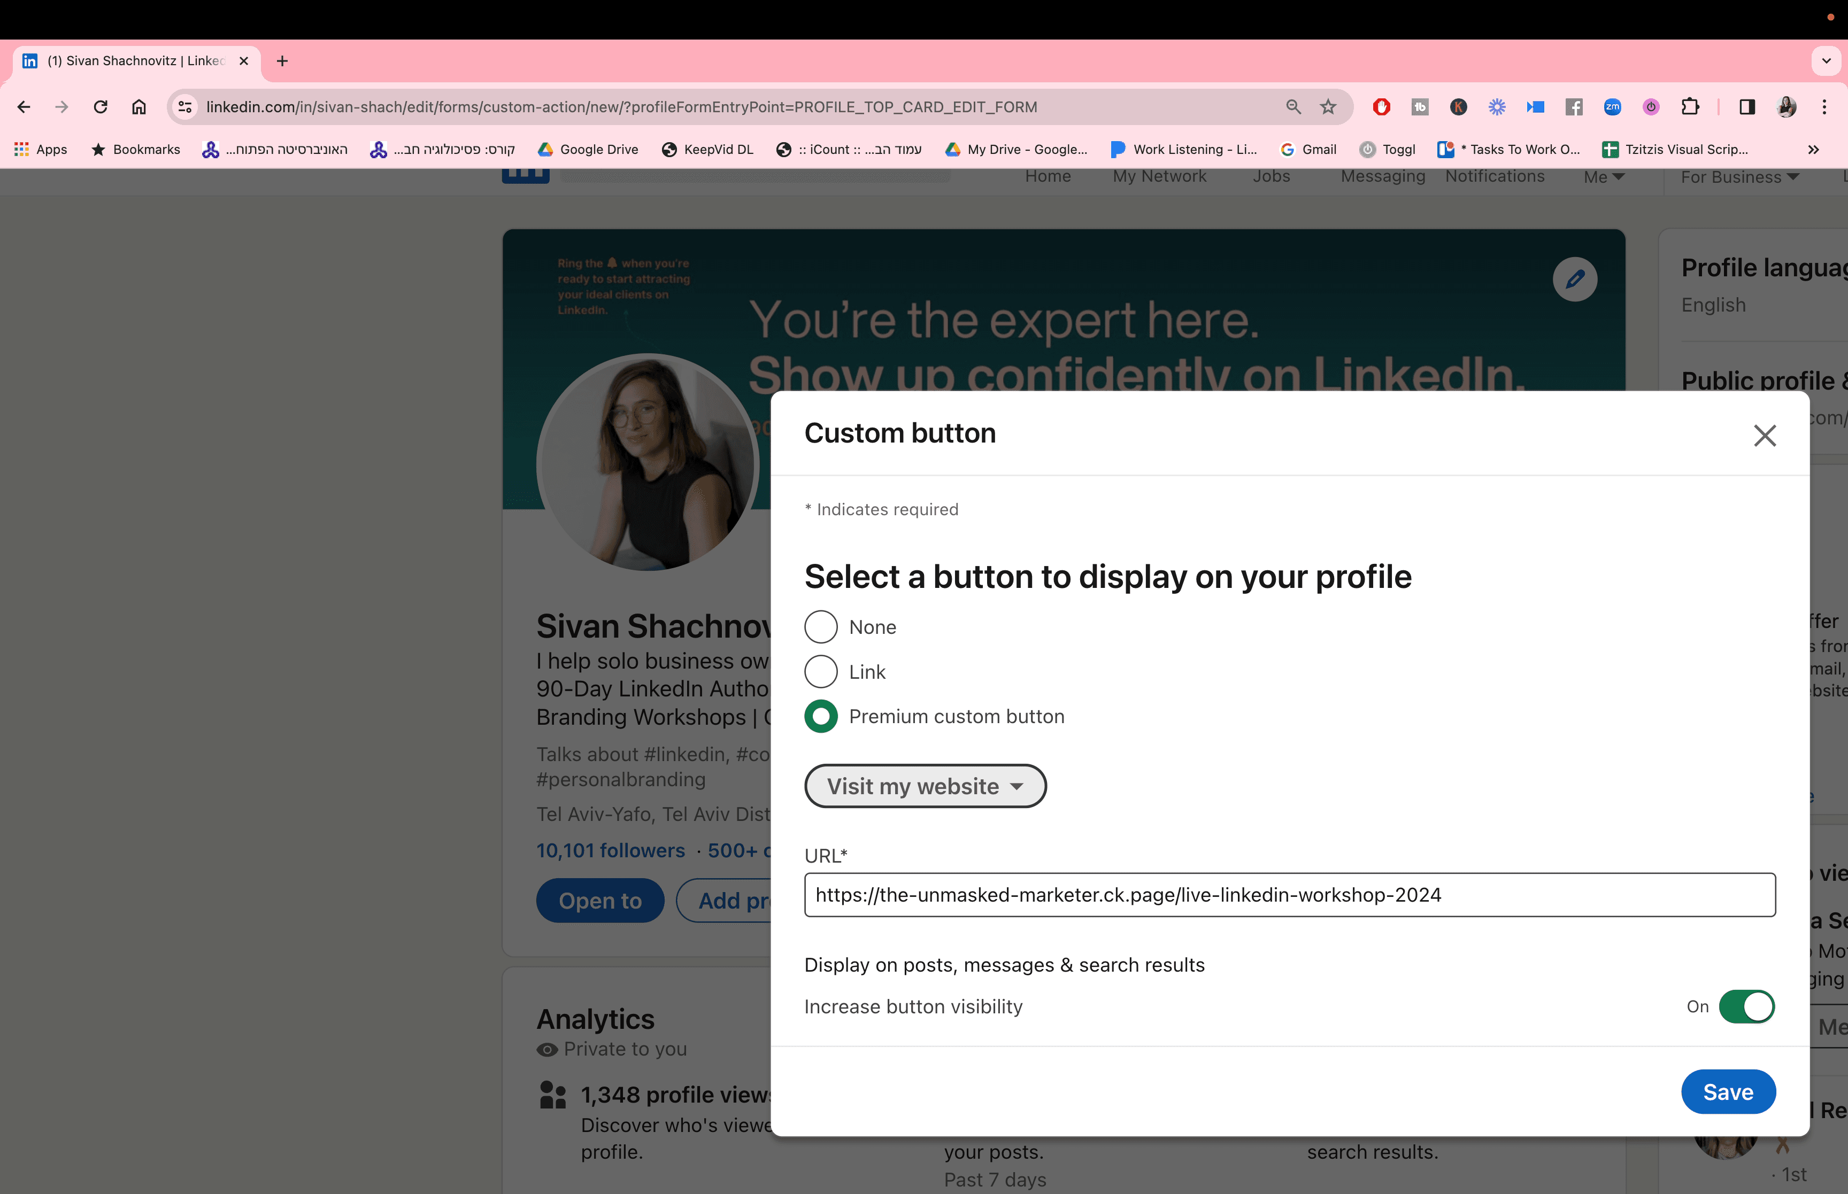The width and height of the screenshot is (1848, 1194).
Task: Go to the browser home page
Action: pyautogui.click(x=139, y=107)
